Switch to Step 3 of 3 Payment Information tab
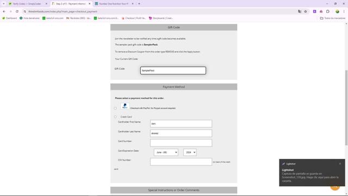Screen dimensions: 348x196 (x=71, y=4)
